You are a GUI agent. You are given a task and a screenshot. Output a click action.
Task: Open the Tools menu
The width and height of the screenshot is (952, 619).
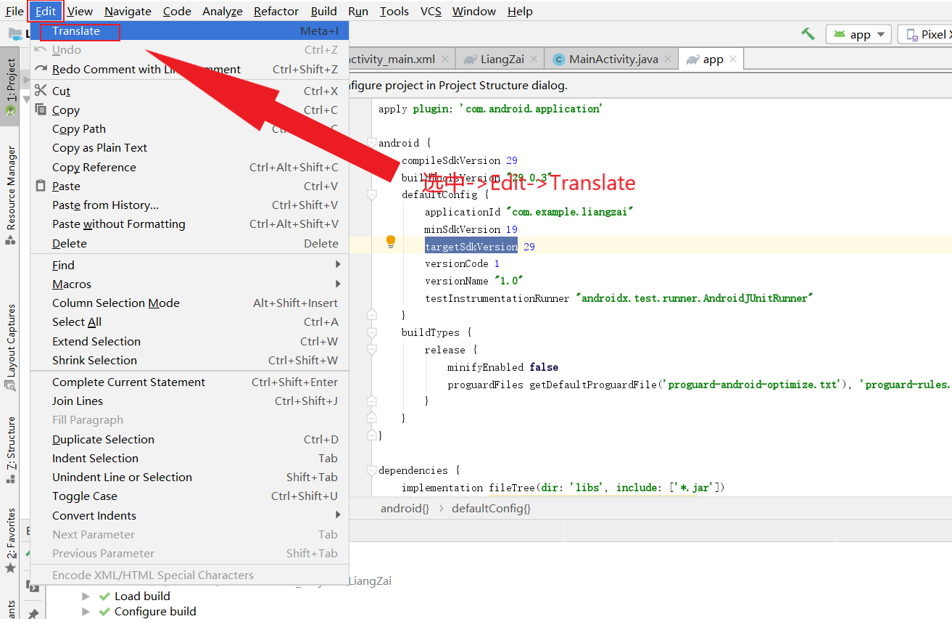[394, 11]
